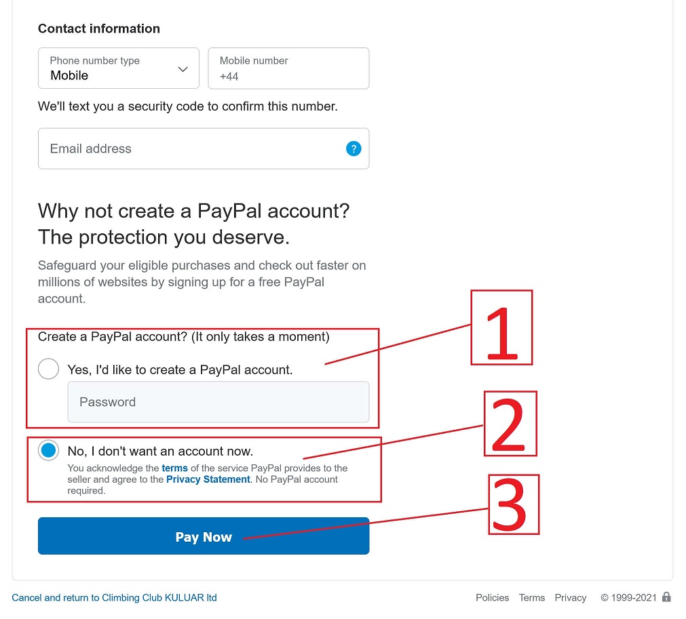Click the Terms link in the footer
Viewport: 686px width, 619px height.
coord(532,598)
